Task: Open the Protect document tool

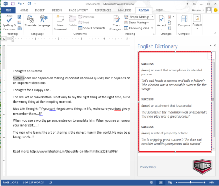Action: (x=197, y=22)
